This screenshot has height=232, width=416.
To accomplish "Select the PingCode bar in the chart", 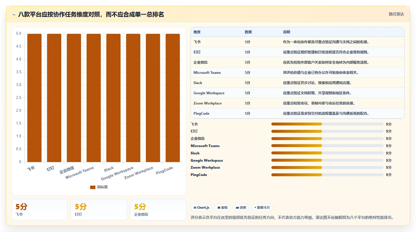I will pyautogui.click(x=173, y=98).
